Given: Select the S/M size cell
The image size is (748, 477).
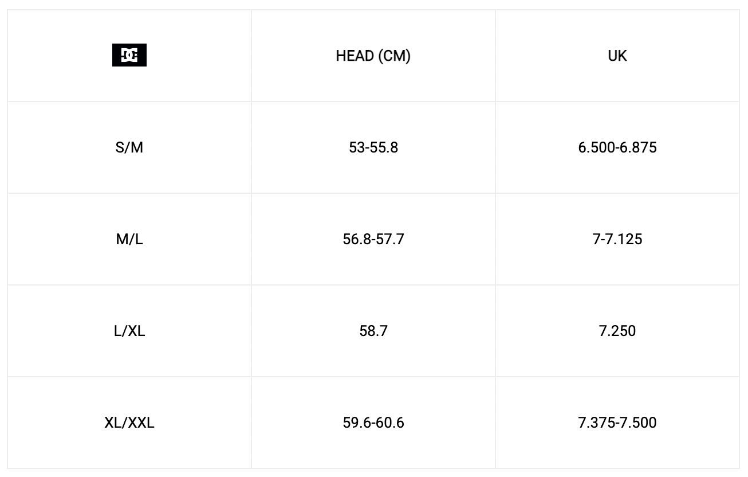Looking at the screenshot, I should pyautogui.click(x=129, y=148).
